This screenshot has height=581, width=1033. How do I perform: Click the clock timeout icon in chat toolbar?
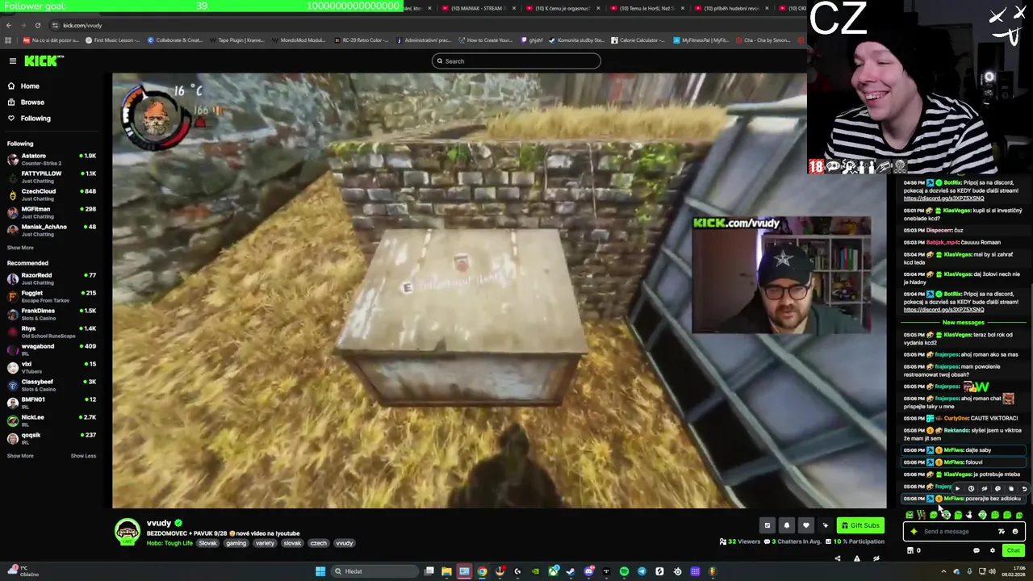tap(971, 489)
